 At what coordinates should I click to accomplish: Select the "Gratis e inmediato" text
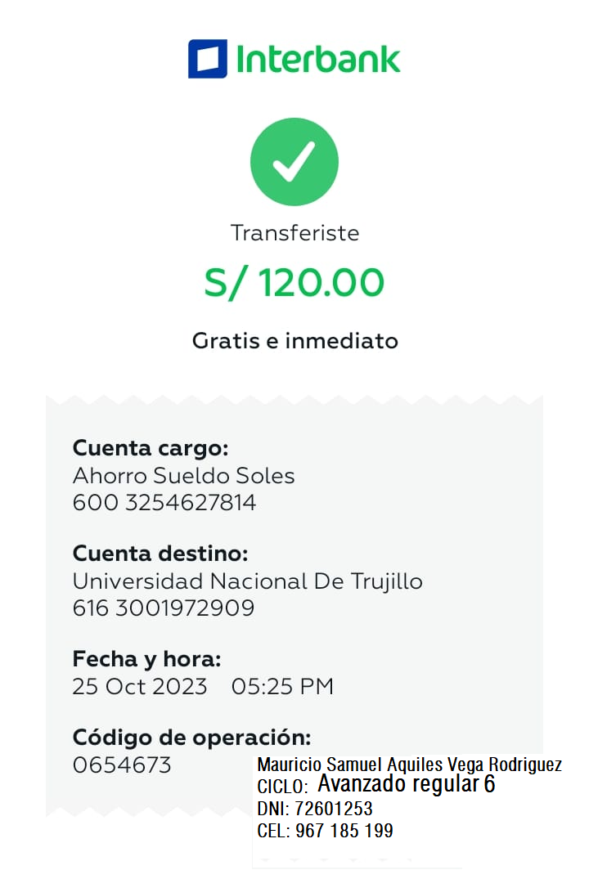click(x=294, y=340)
